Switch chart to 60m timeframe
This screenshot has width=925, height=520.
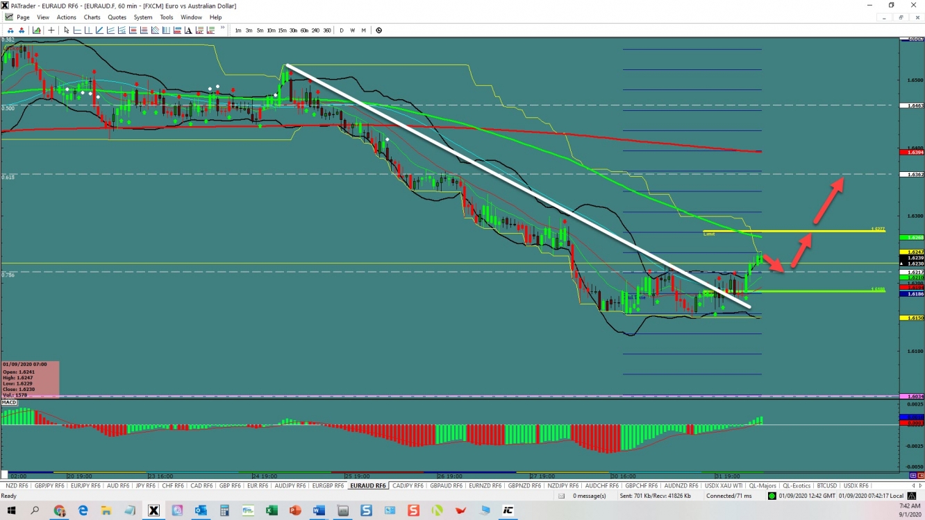click(304, 30)
